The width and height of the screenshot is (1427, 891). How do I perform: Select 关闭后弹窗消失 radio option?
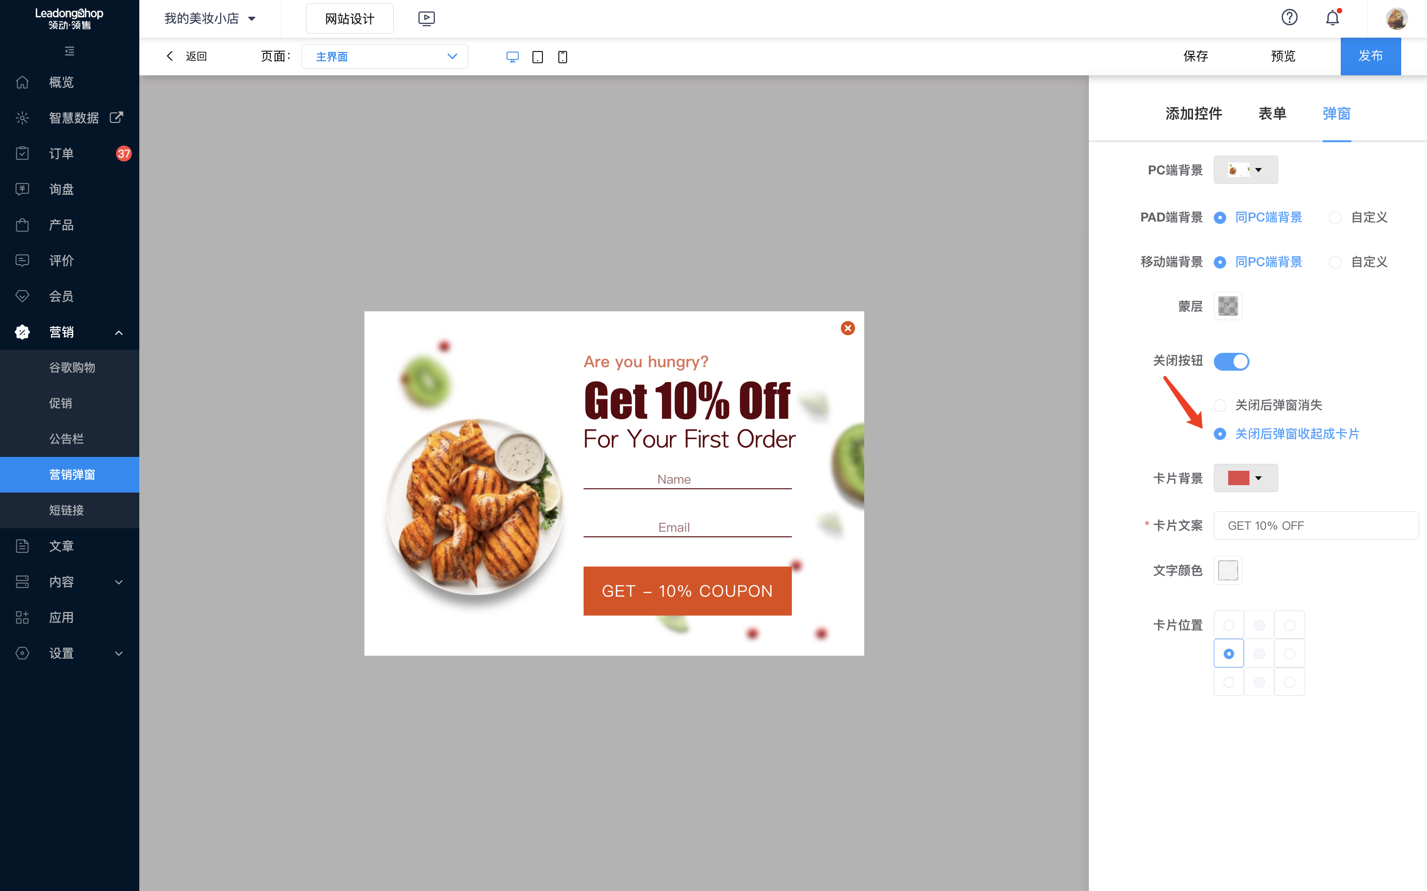pyautogui.click(x=1220, y=405)
